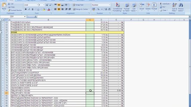Select column D by its header
The image size is (191, 107).
pyautogui.click(x=101, y=20)
